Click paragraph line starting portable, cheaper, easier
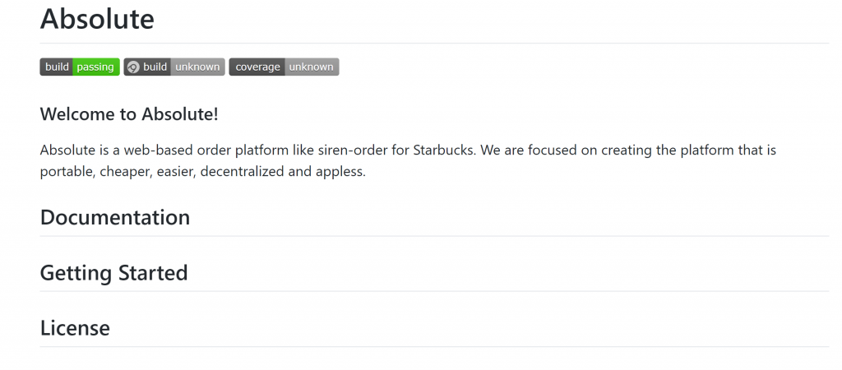 (202, 172)
